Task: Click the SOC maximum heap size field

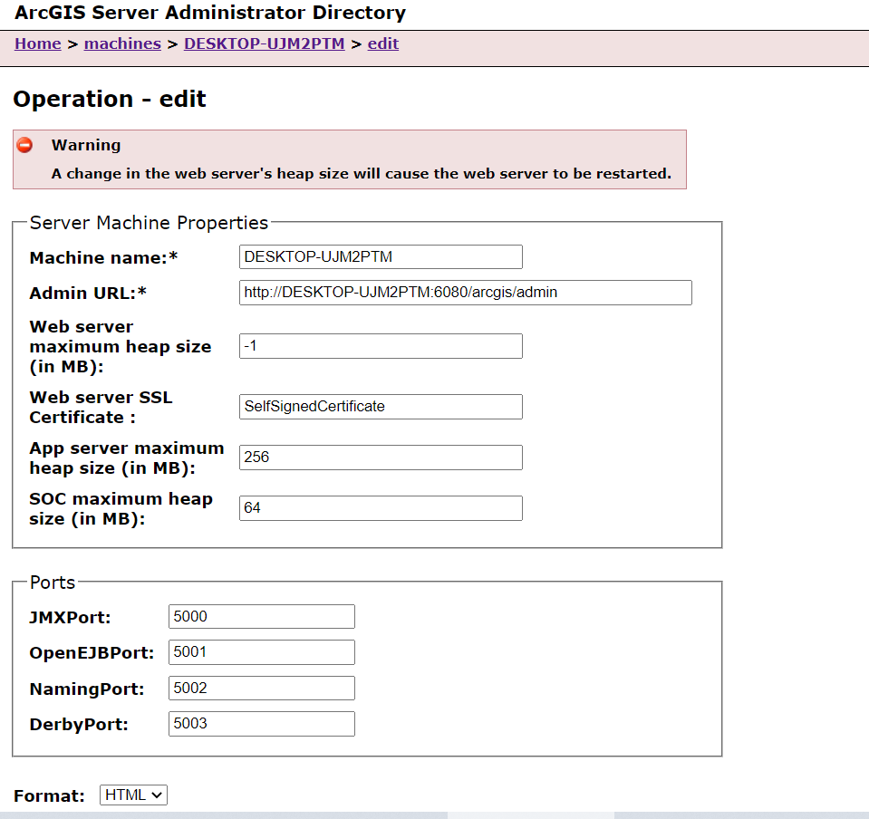Action: pyautogui.click(x=380, y=507)
